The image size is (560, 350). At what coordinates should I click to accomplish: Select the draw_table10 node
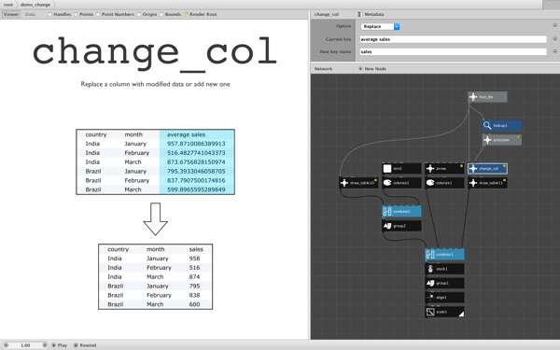[x=358, y=183]
